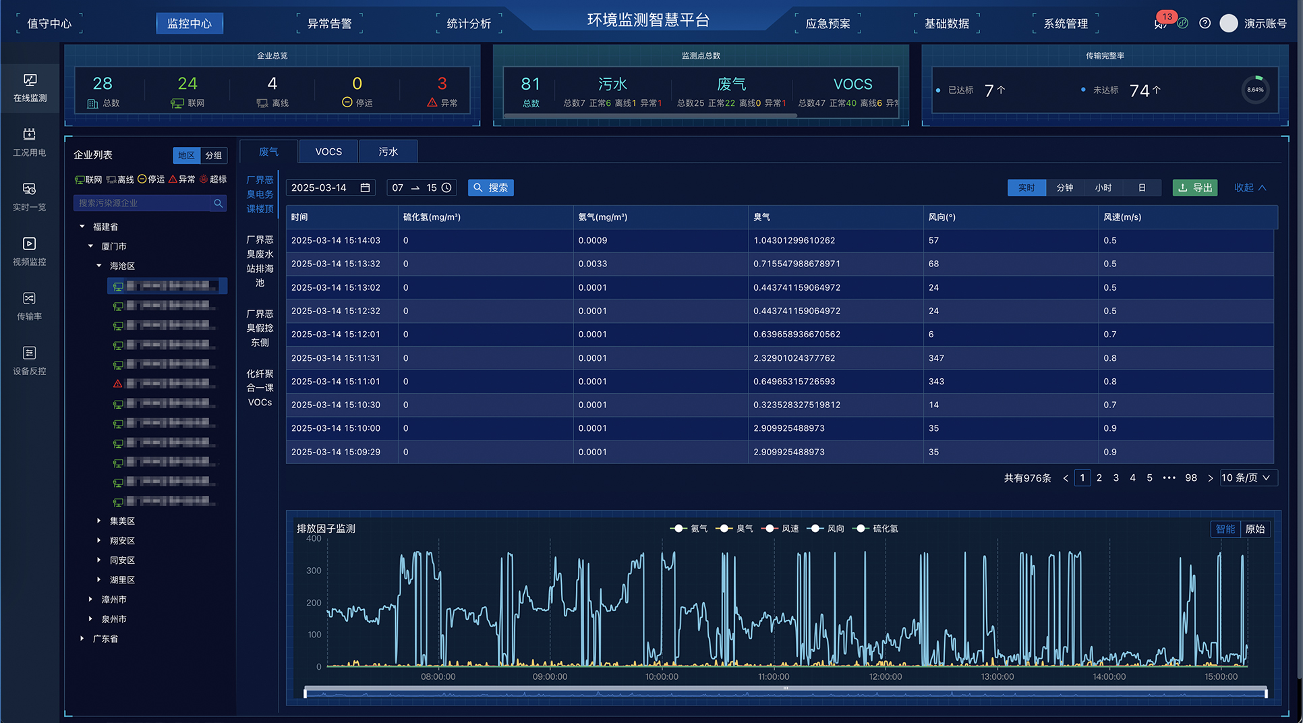Click the magnifier icon in enterprise search
Image resolution: width=1303 pixels, height=723 pixels.
218,203
